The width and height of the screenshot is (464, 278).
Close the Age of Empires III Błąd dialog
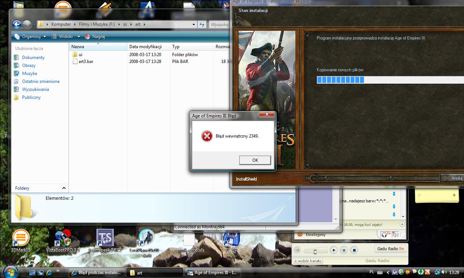coord(267,114)
